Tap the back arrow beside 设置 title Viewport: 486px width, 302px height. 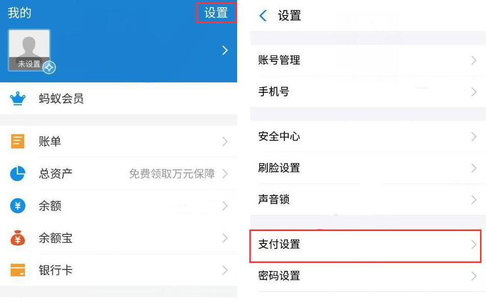(263, 16)
